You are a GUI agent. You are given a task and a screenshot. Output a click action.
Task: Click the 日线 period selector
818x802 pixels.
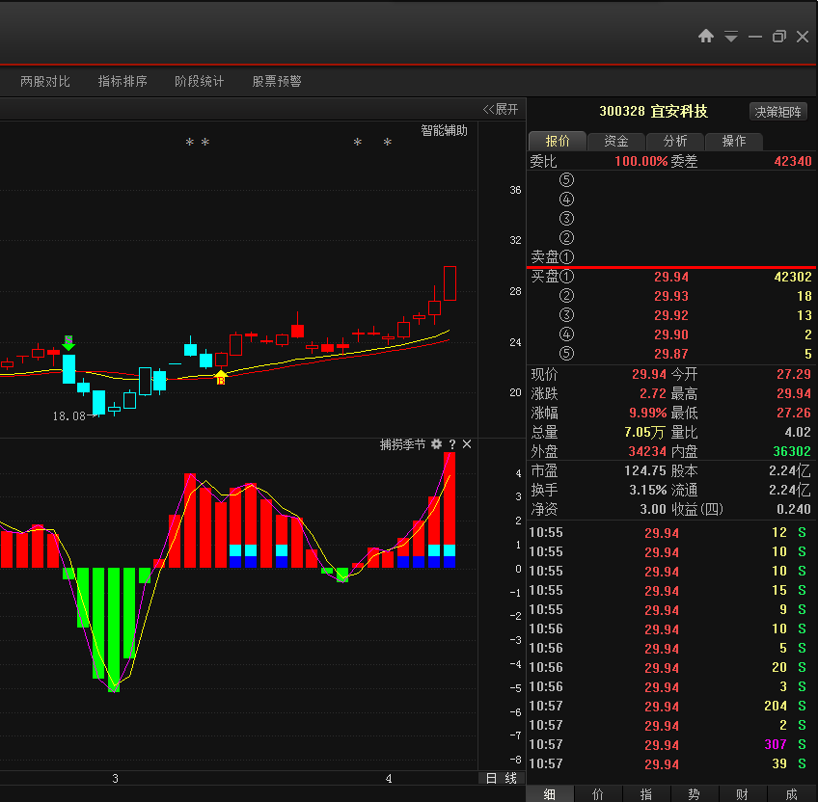click(502, 779)
